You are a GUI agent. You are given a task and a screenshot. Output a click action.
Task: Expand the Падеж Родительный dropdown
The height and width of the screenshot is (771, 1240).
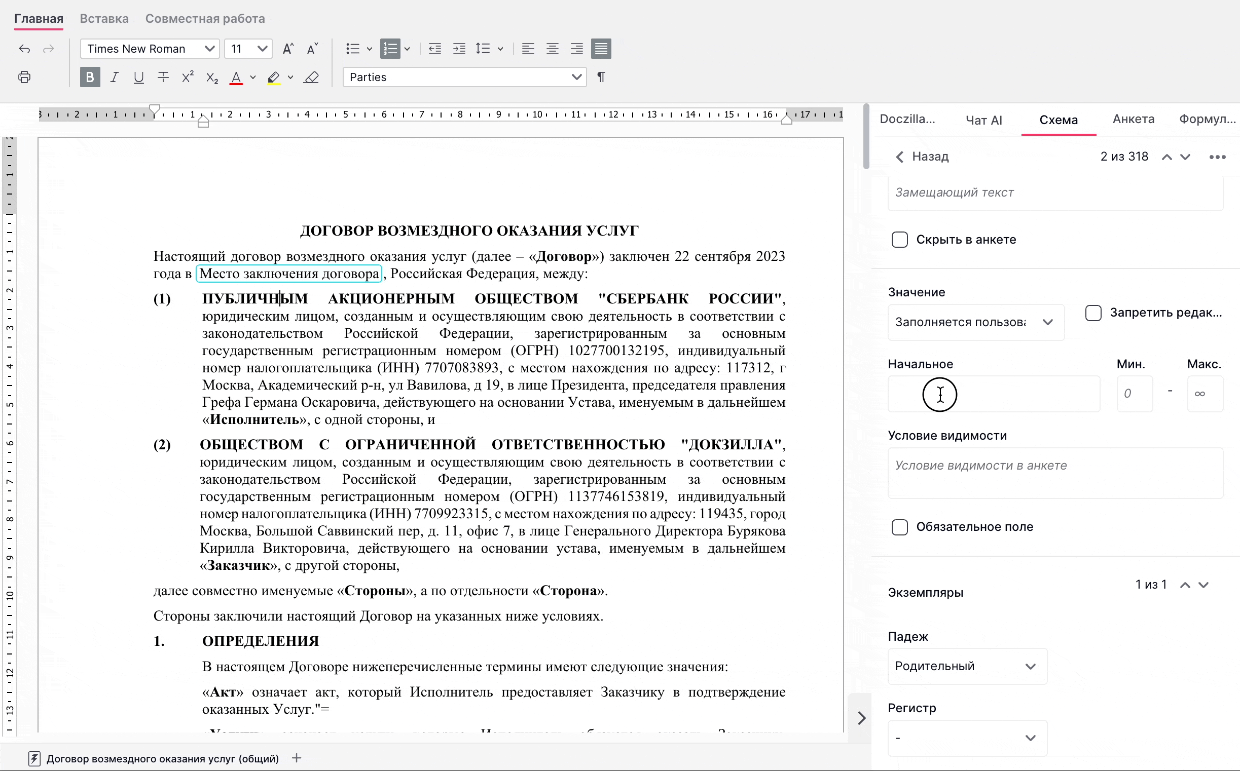[x=967, y=667]
